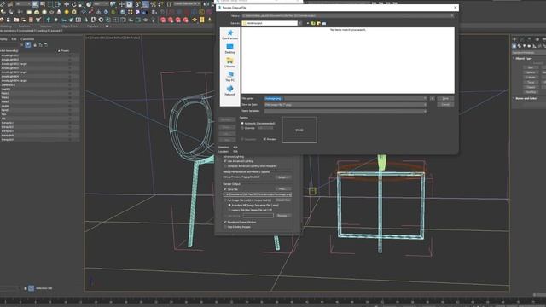Screen dimensions: 546x307
Task: Click the Up One Level folder icon
Action: (313, 23)
